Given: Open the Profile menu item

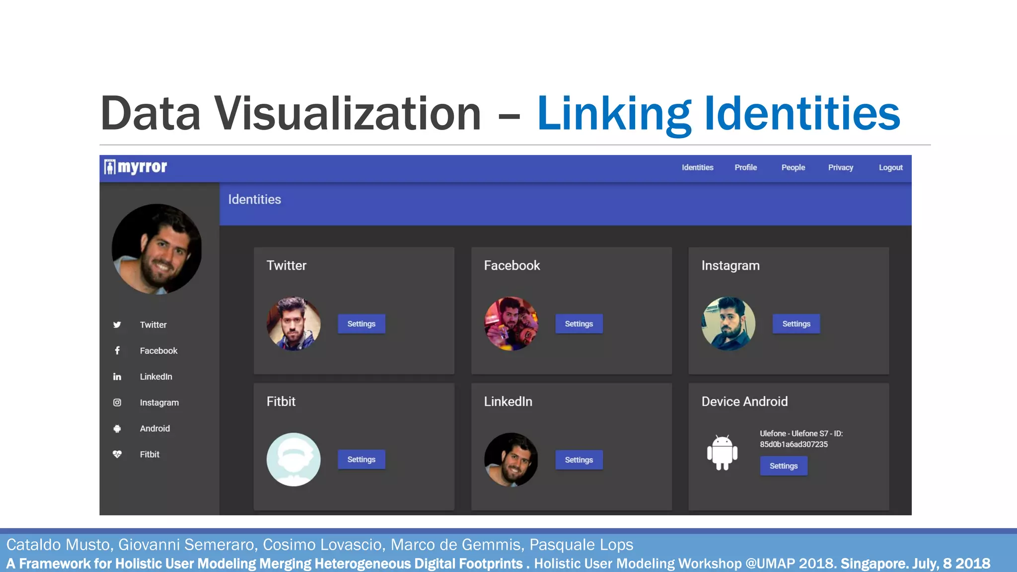Looking at the screenshot, I should [x=746, y=168].
